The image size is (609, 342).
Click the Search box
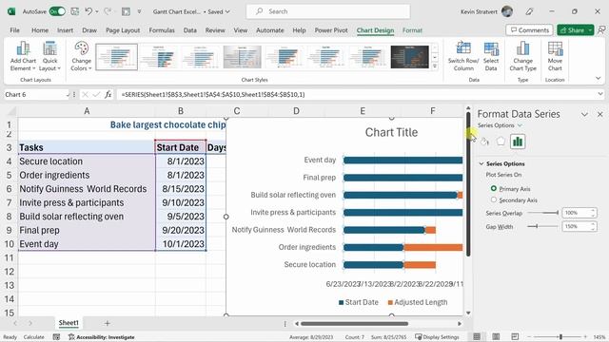328,11
